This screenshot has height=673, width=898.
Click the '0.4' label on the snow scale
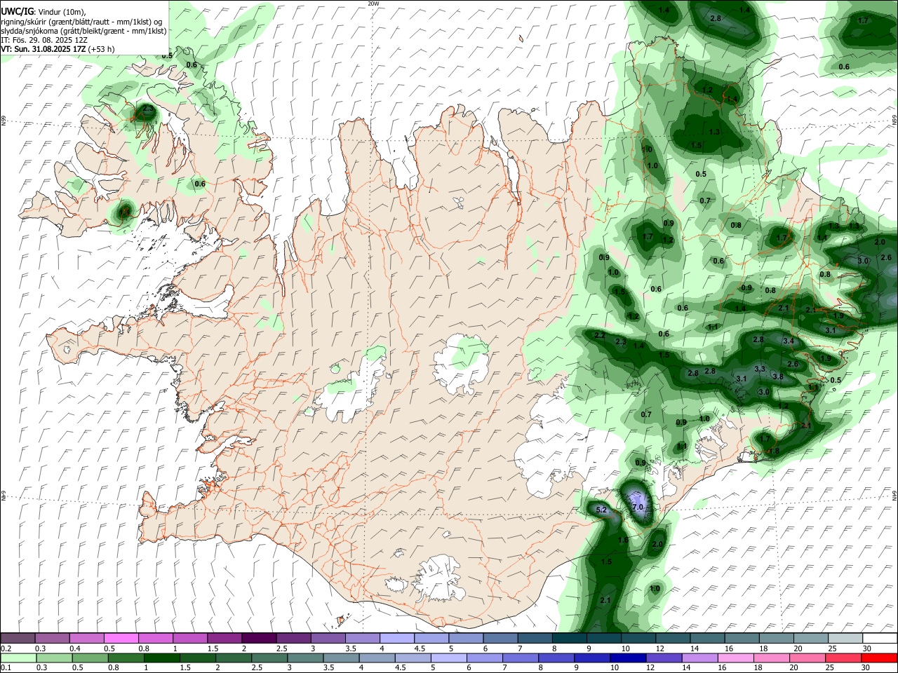75,648
